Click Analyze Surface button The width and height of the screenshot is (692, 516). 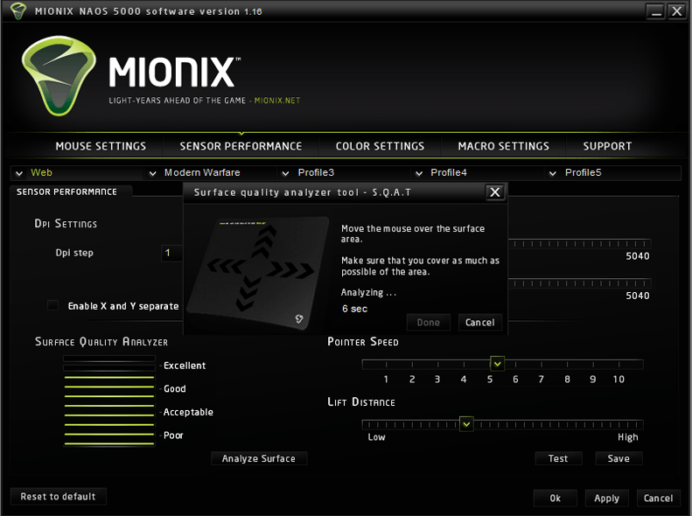point(259,458)
